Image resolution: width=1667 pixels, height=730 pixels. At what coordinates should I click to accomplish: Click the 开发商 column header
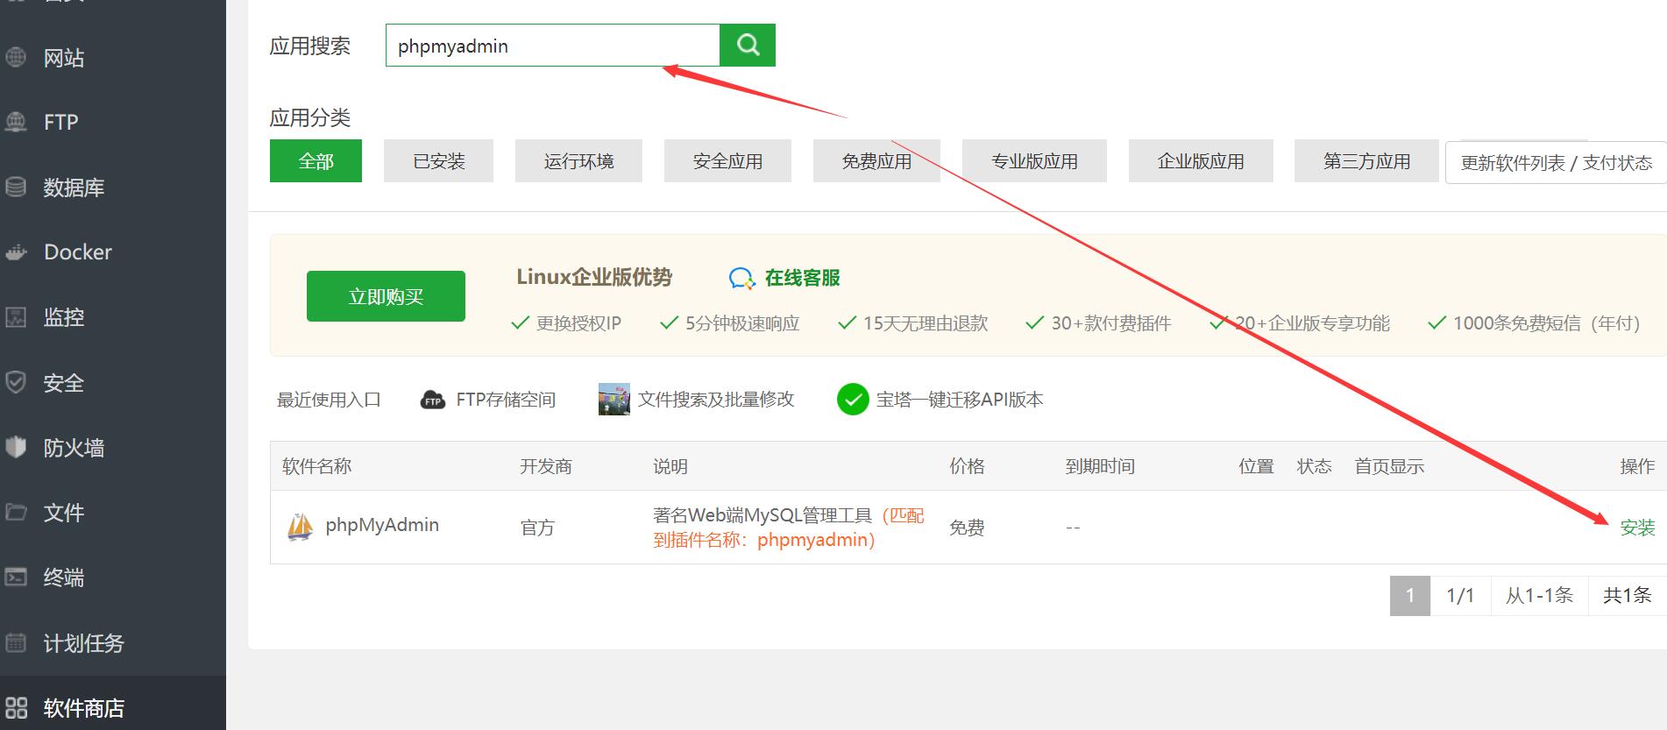546,466
